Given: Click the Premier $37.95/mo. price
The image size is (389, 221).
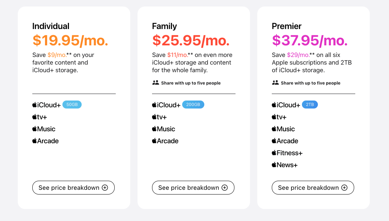Looking at the screenshot, I should [x=310, y=40].
